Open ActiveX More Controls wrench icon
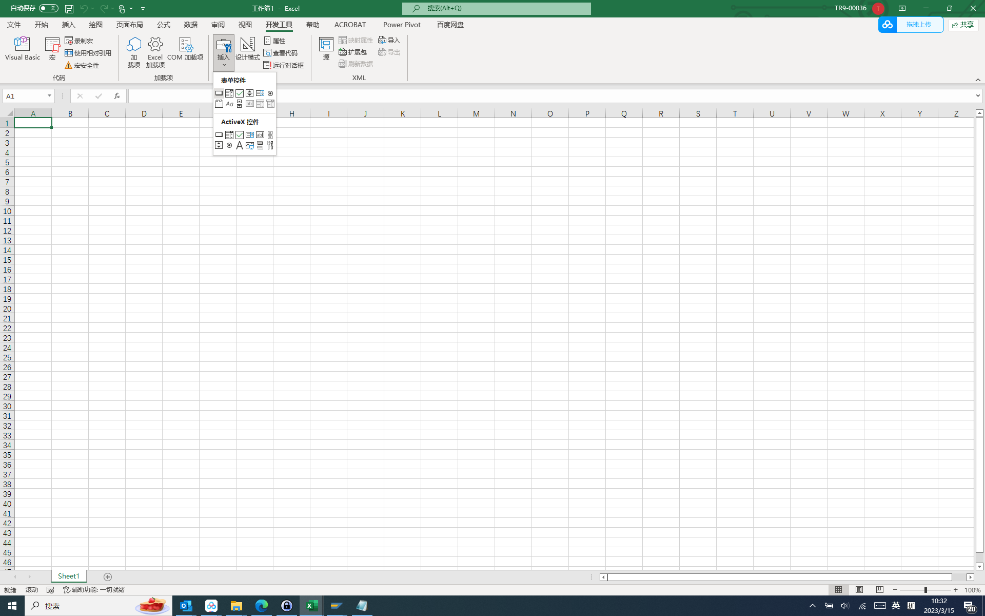985x616 pixels. (x=270, y=146)
